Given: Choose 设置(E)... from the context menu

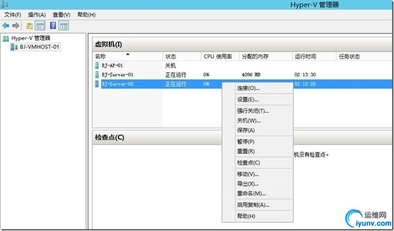Looking at the screenshot, I should (x=258, y=100).
